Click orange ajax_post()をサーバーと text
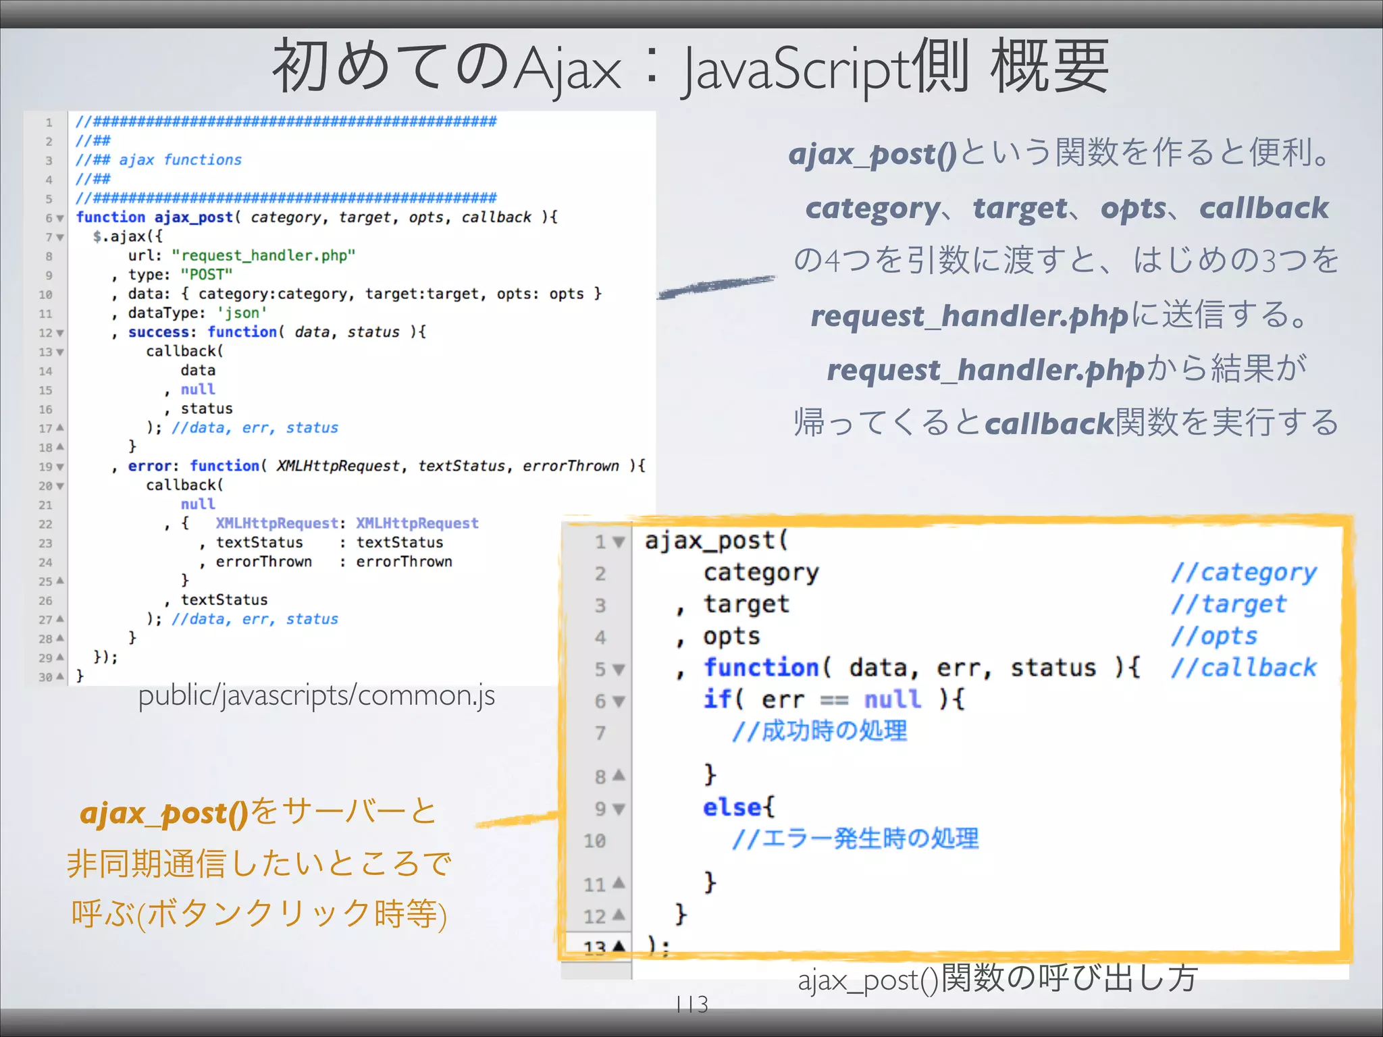 click(x=259, y=812)
